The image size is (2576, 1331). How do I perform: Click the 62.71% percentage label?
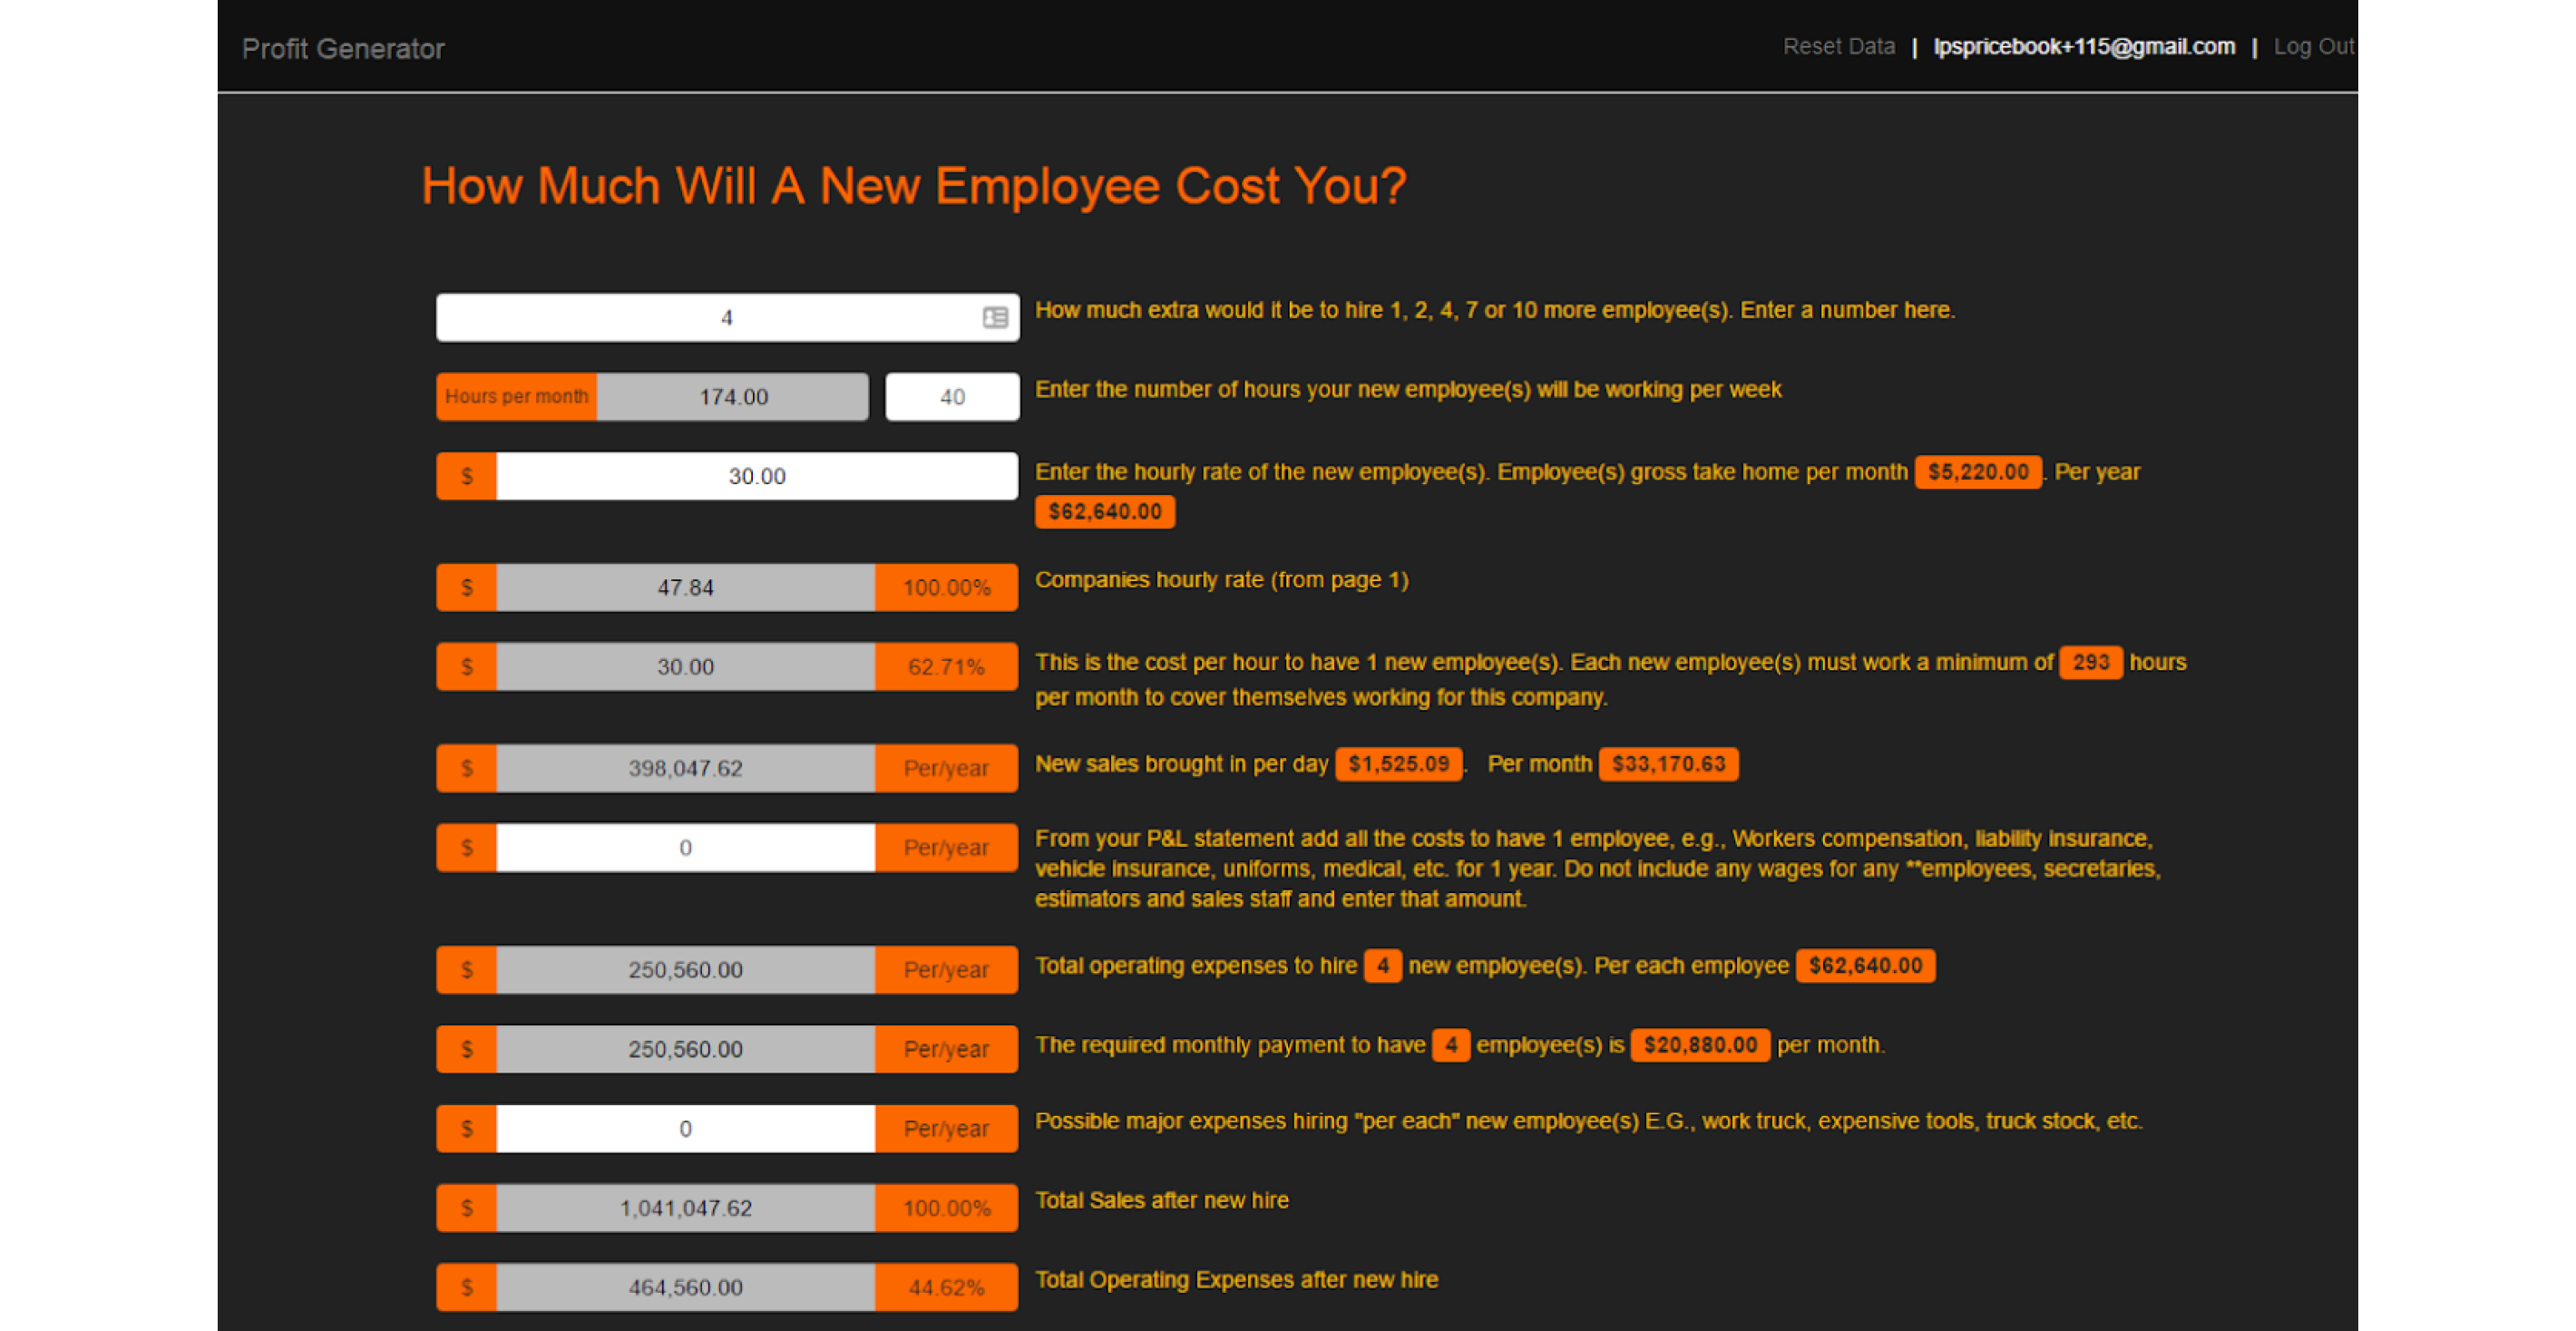pos(946,666)
